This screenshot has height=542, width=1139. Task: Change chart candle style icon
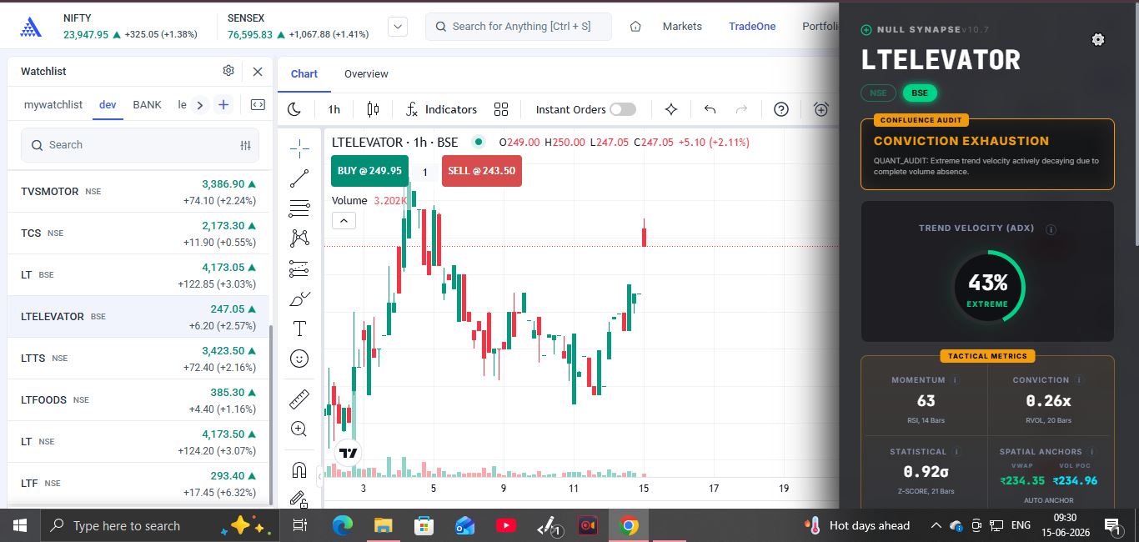pos(373,109)
